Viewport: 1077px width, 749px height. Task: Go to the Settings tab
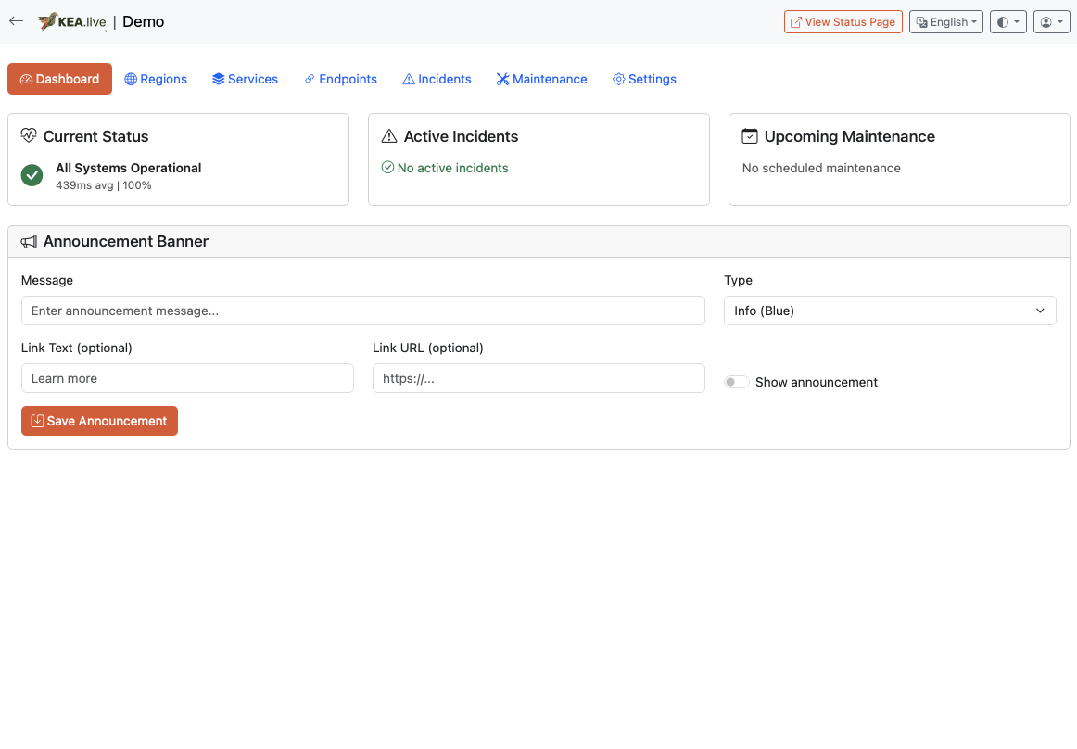(x=644, y=79)
